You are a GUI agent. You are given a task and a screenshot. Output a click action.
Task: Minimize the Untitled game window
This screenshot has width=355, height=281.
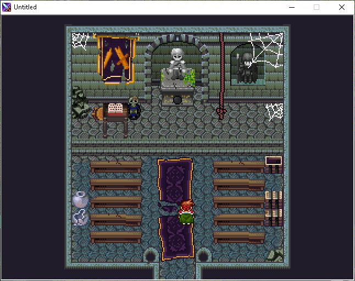point(291,7)
